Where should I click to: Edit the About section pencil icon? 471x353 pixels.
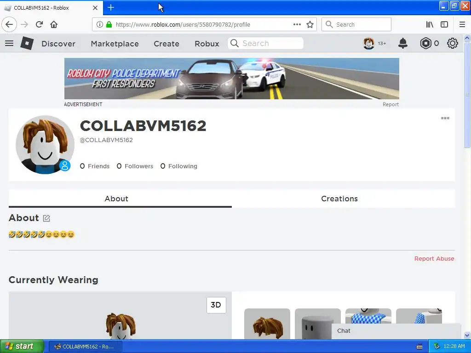pyautogui.click(x=46, y=218)
